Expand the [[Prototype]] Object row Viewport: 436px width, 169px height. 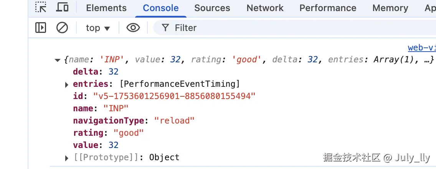(x=67, y=158)
